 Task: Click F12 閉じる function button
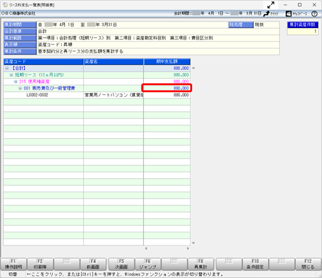308,264
